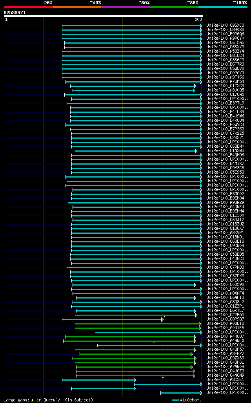Click the green ~80% identity legend segment
This screenshot has width=251, height=403.
174,7
